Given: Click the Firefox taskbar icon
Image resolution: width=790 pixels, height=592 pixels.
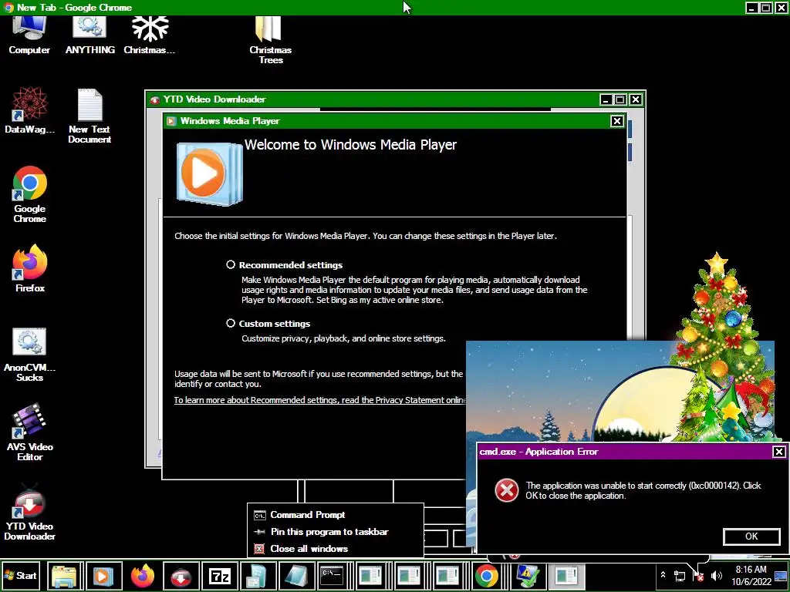Looking at the screenshot, I should pyautogui.click(x=143, y=576).
